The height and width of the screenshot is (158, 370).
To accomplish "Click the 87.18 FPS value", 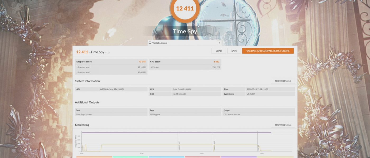I will point(142,67).
